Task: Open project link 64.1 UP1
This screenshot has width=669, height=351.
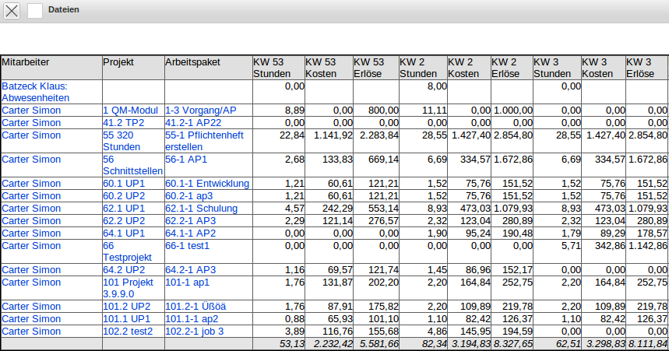Action: [124, 233]
